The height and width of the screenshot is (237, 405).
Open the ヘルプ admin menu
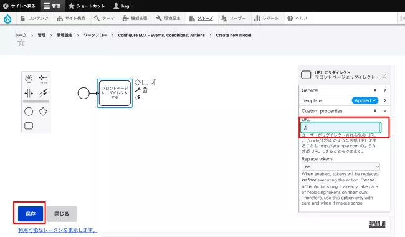(x=298, y=18)
